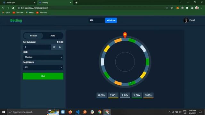
Task: Open Chrome three-dot menu
Action: coord(202,8)
